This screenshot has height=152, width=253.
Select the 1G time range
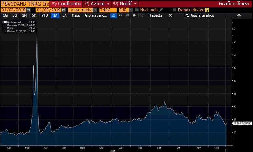(5, 15)
